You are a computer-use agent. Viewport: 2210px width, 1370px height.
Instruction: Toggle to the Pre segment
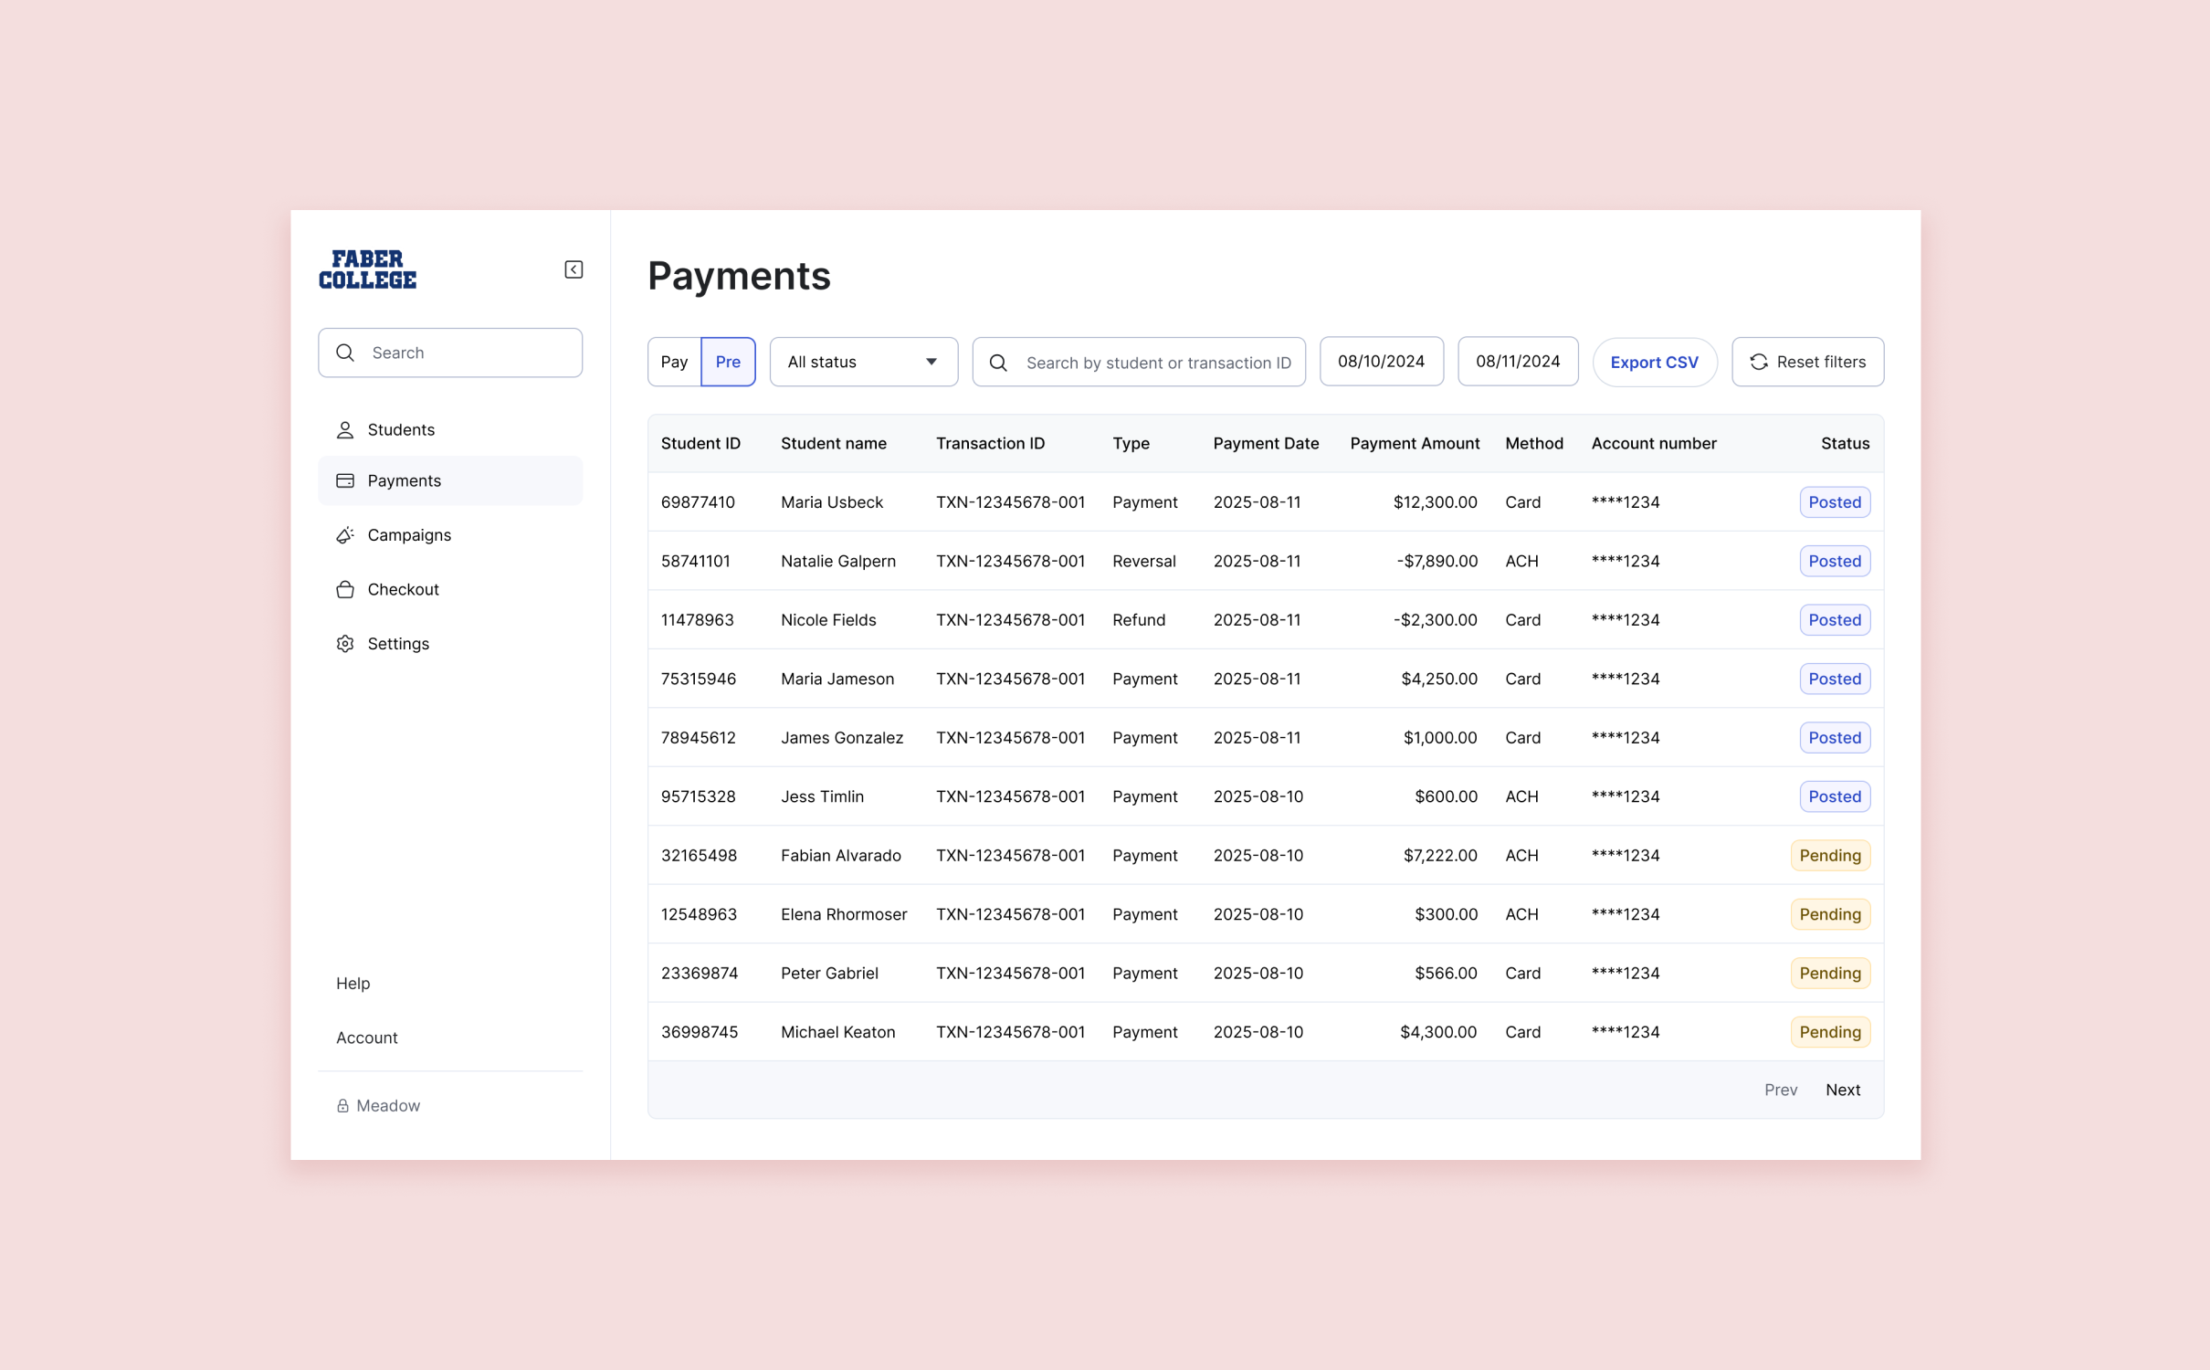click(x=728, y=363)
